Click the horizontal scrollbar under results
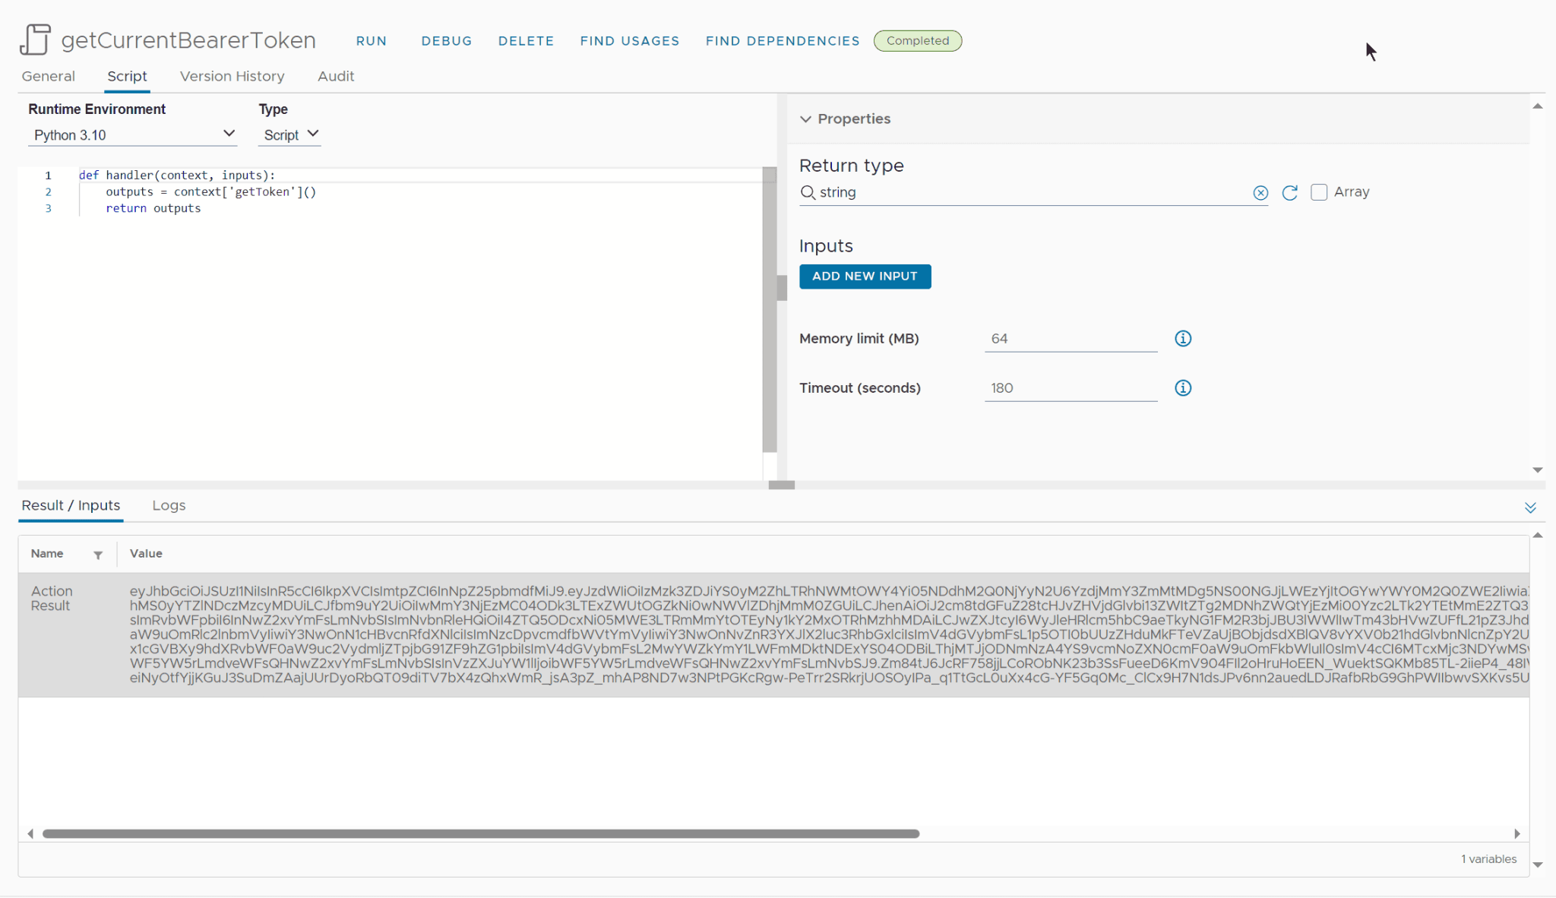The height and width of the screenshot is (898, 1556). tap(481, 833)
